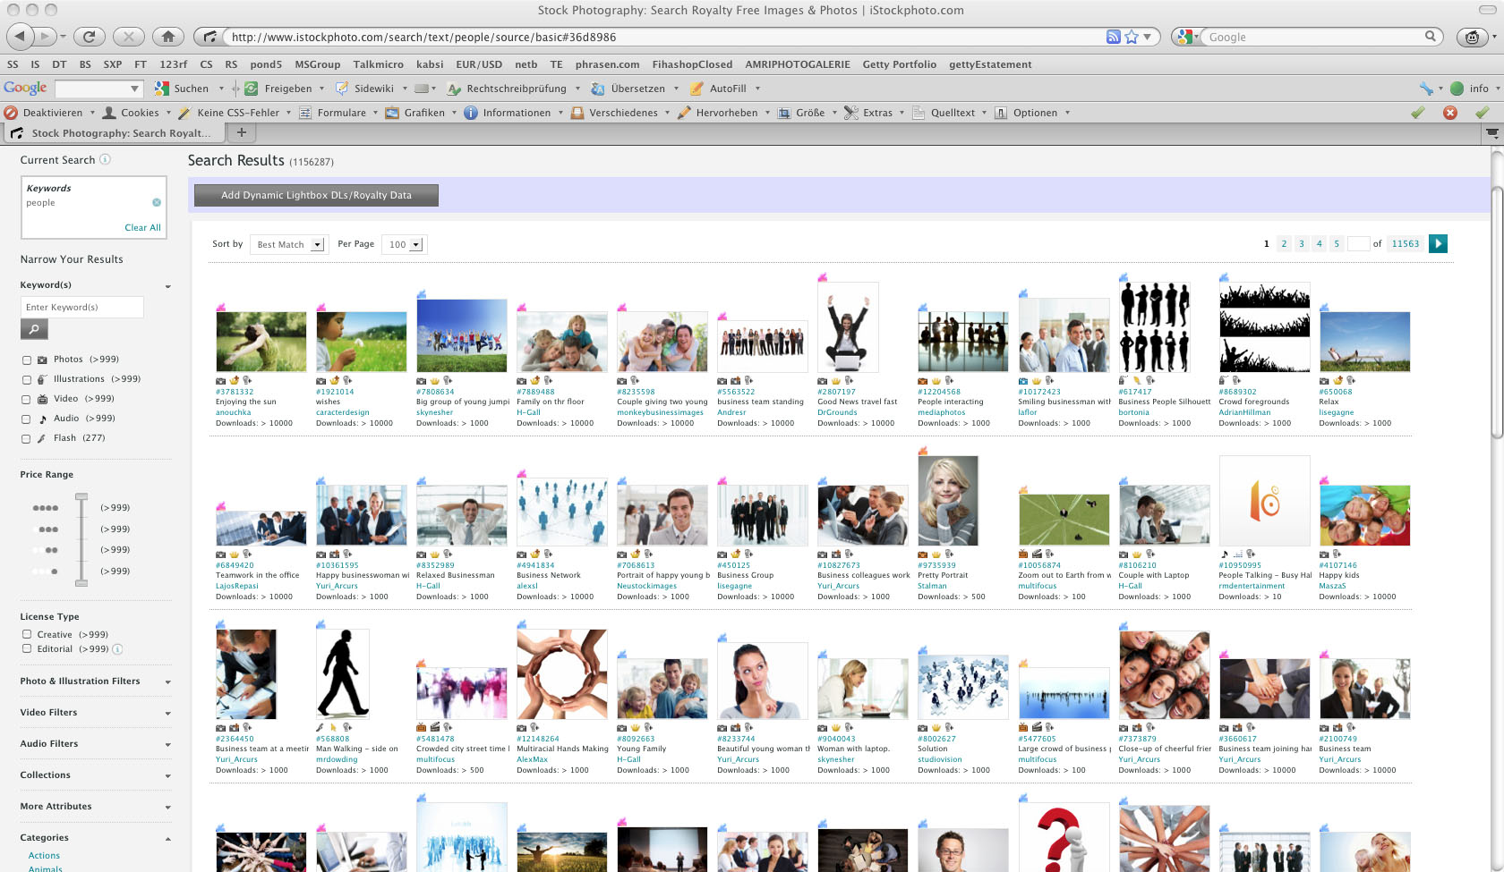Screen dimensions: 1504x872
Task: Open the Formulare developer toolbar item
Action: pyautogui.click(x=332, y=113)
